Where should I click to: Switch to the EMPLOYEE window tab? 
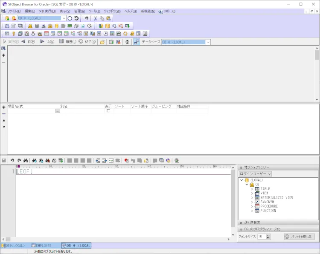[42, 245]
